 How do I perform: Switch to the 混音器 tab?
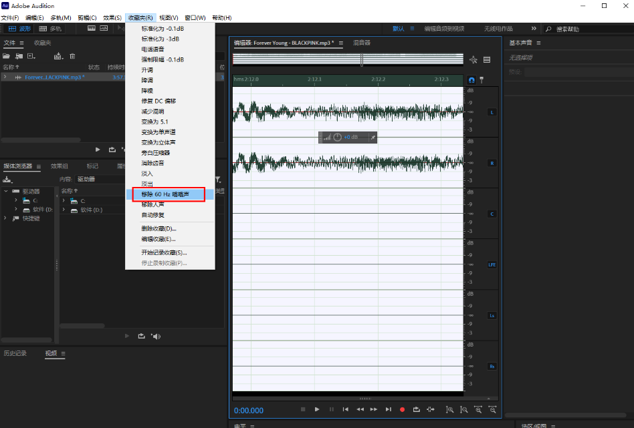coord(361,43)
